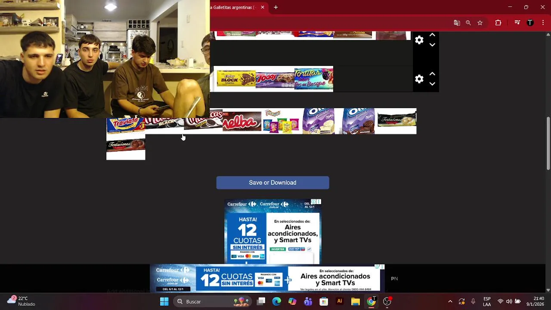The height and width of the screenshot is (310, 551).
Task: Open the Windows Start menu
Action: [x=164, y=302]
